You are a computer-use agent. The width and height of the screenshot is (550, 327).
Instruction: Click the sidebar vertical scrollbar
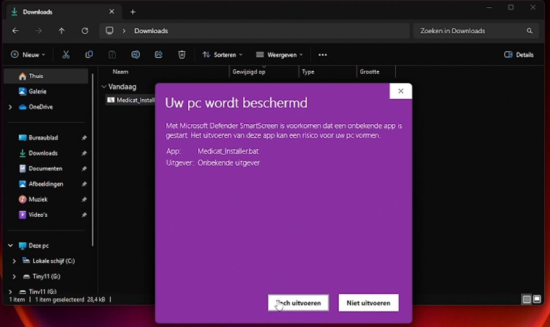[93, 159]
